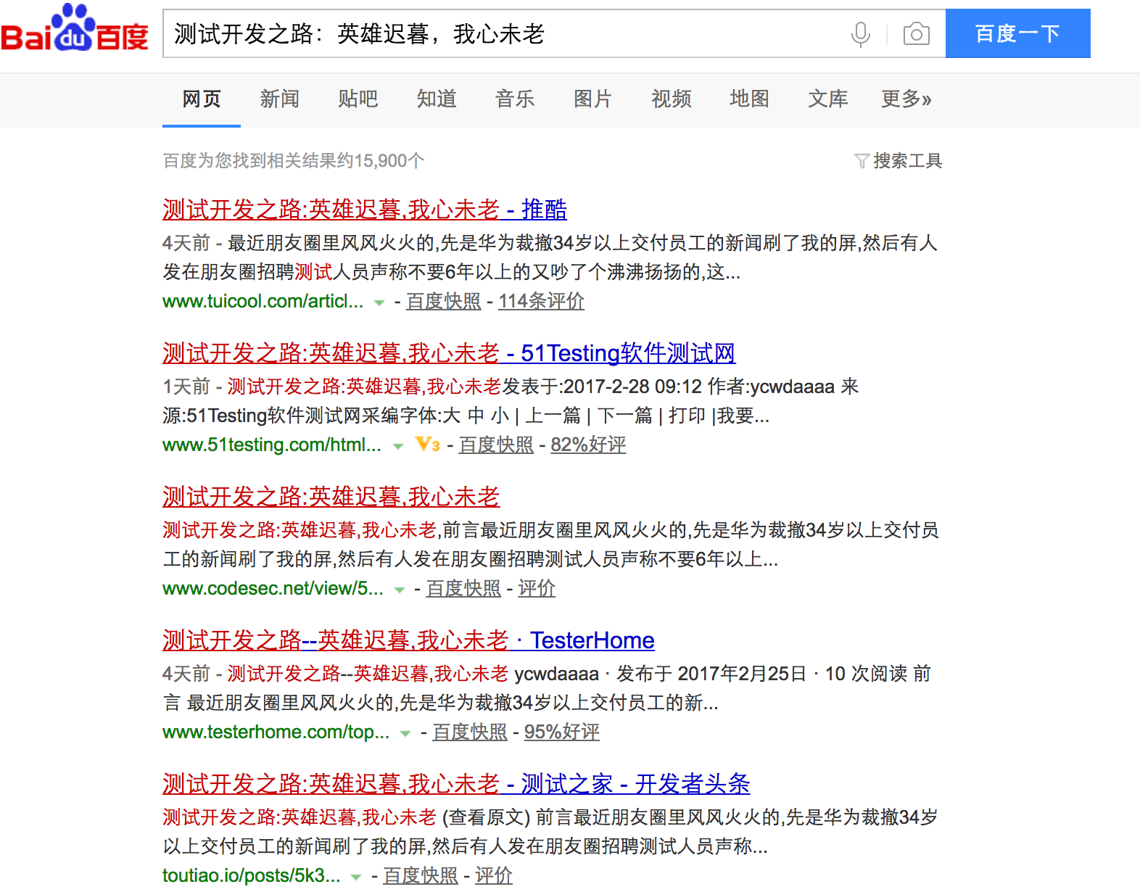The width and height of the screenshot is (1140, 892).
Task: Expand dropdown arrow next to codesec.net URL
Action: click(x=399, y=590)
